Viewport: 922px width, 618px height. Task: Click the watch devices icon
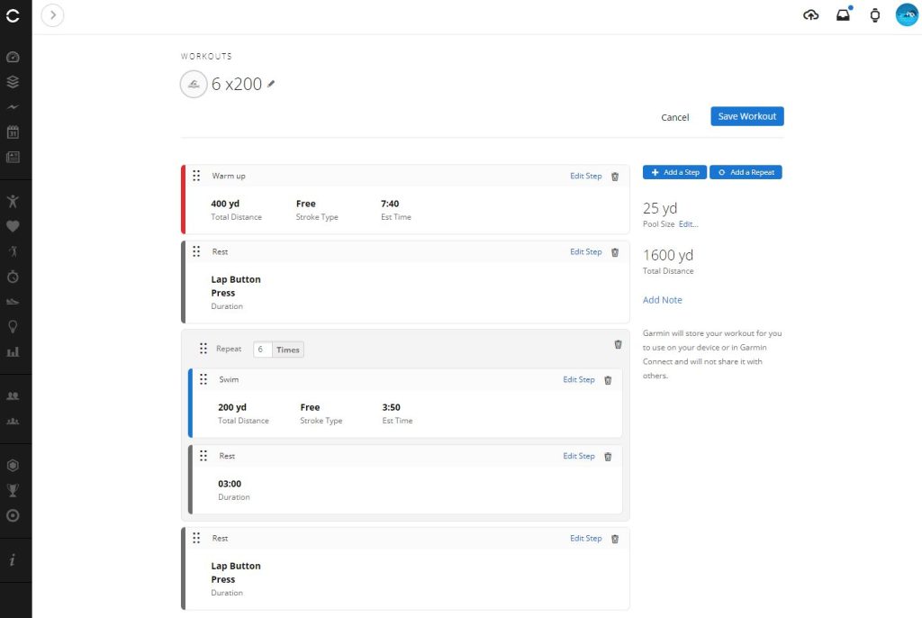pos(874,15)
